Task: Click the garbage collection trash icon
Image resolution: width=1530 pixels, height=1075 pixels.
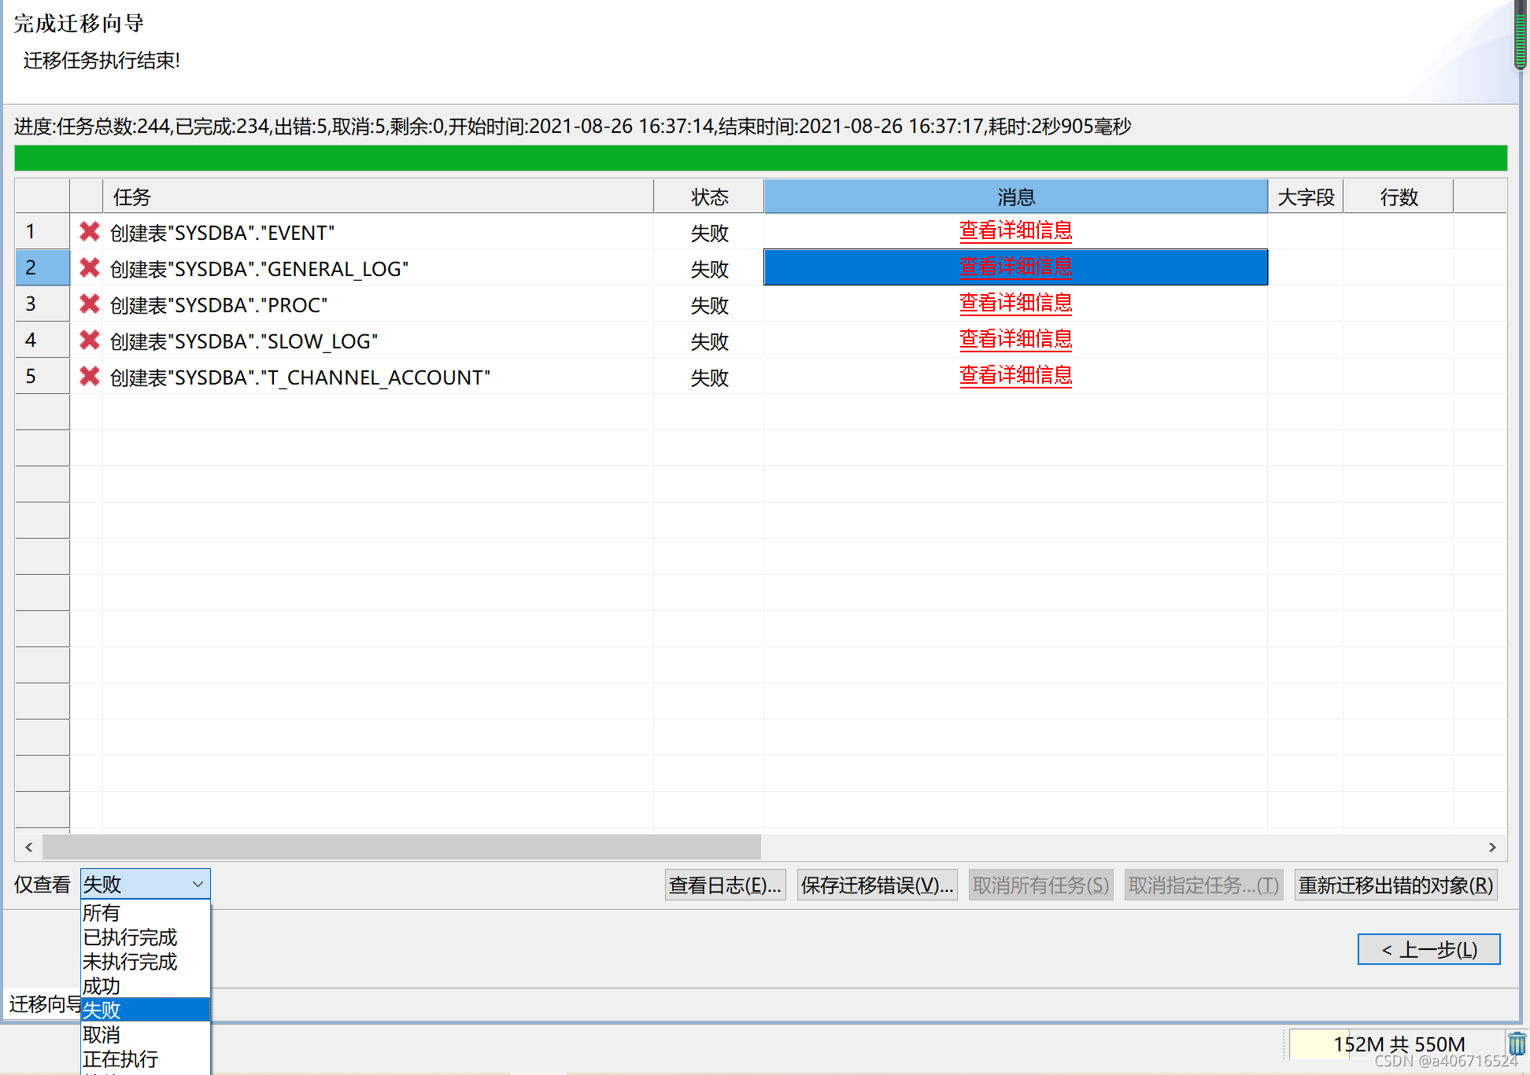Action: pos(1517,1044)
